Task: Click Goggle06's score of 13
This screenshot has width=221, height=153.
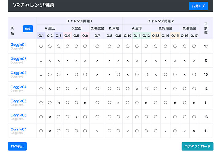Action: [x=206, y=117]
